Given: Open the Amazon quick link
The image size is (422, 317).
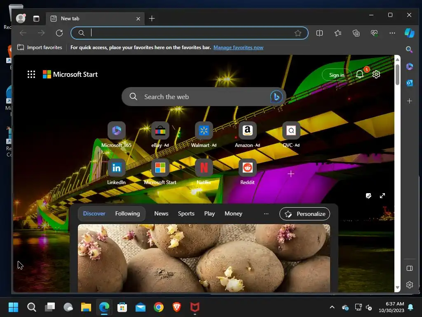Looking at the screenshot, I should click(x=247, y=135).
